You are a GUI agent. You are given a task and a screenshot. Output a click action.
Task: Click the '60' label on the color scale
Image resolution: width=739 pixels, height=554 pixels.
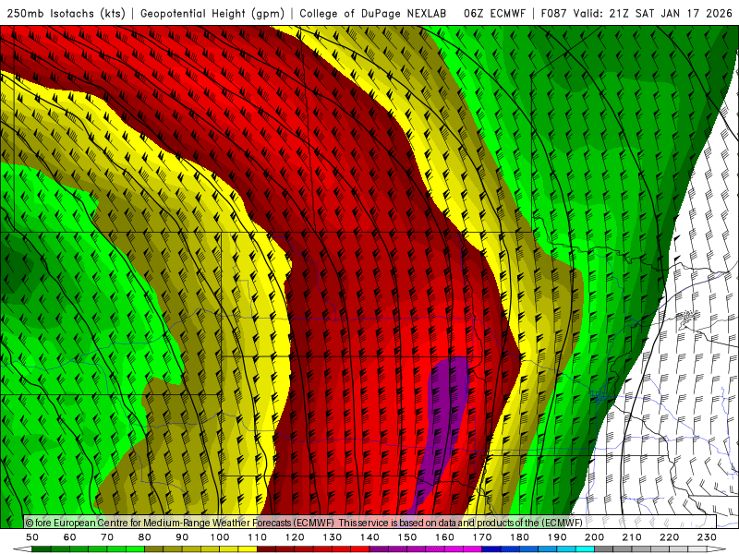(70, 537)
